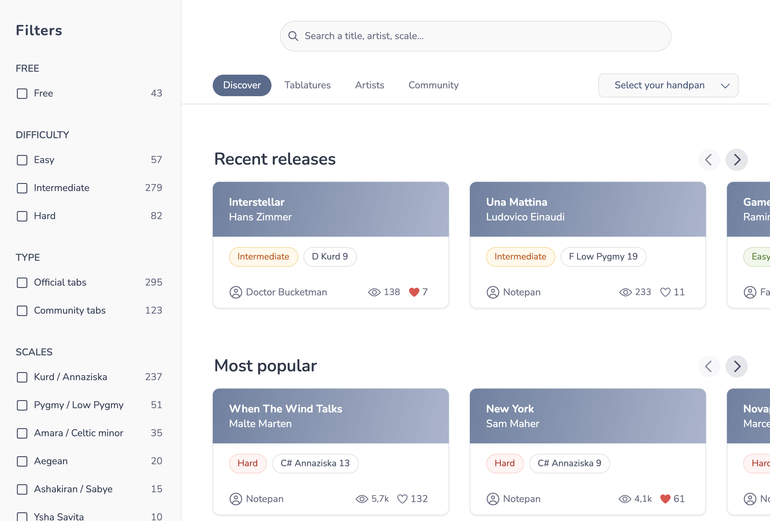770x521 pixels.
Task: Like the Interstellar tab with heart icon
Action: pyautogui.click(x=414, y=292)
